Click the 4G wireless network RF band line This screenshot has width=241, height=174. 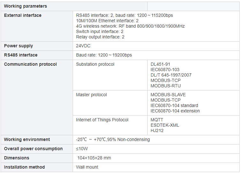coord(130,26)
